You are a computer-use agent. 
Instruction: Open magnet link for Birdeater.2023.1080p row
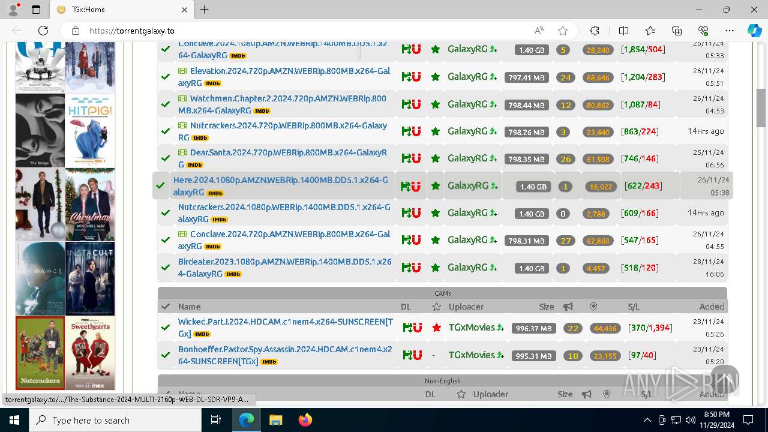tap(416, 268)
